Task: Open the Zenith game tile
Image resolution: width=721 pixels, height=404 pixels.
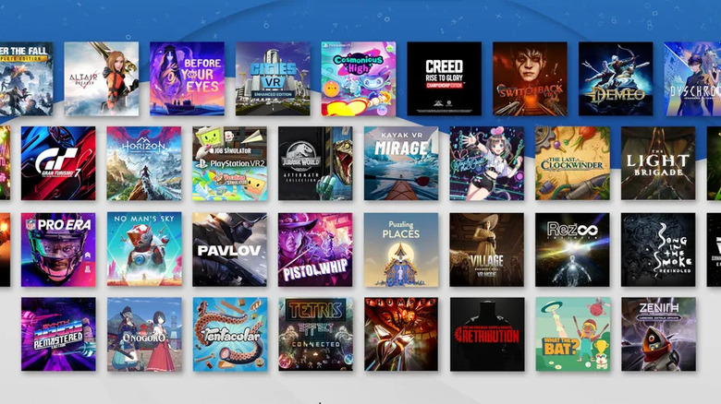Action: click(658, 334)
